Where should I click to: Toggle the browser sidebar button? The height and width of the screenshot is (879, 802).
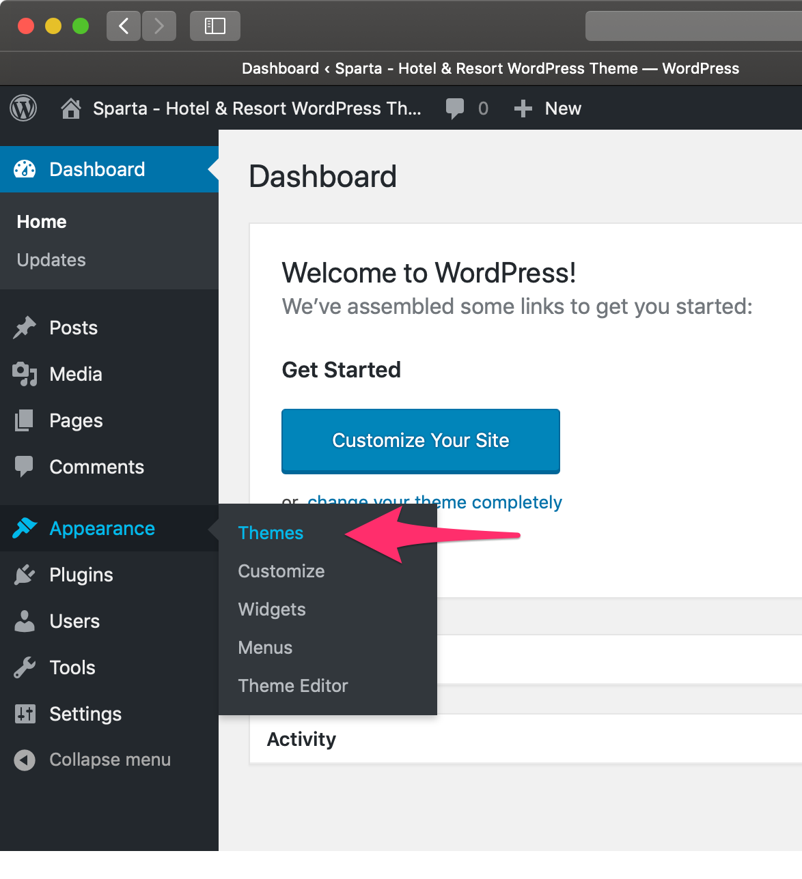215,26
